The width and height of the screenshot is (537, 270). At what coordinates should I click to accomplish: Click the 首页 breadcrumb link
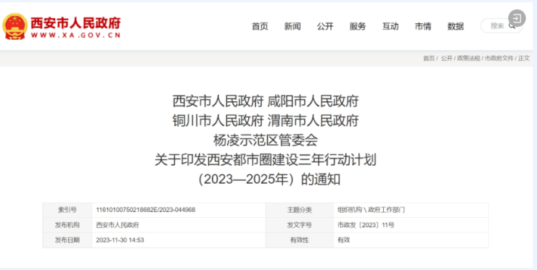tap(429, 59)
